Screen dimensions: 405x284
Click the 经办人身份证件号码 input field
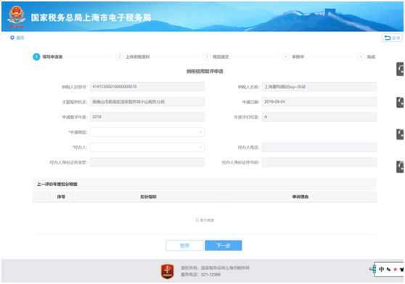tap(319, 162)
